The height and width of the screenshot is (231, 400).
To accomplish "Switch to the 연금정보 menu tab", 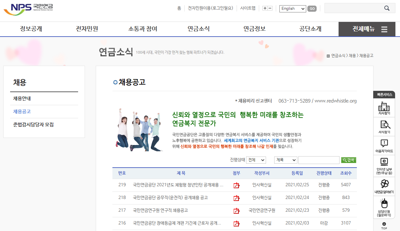I will pos(254,29).
